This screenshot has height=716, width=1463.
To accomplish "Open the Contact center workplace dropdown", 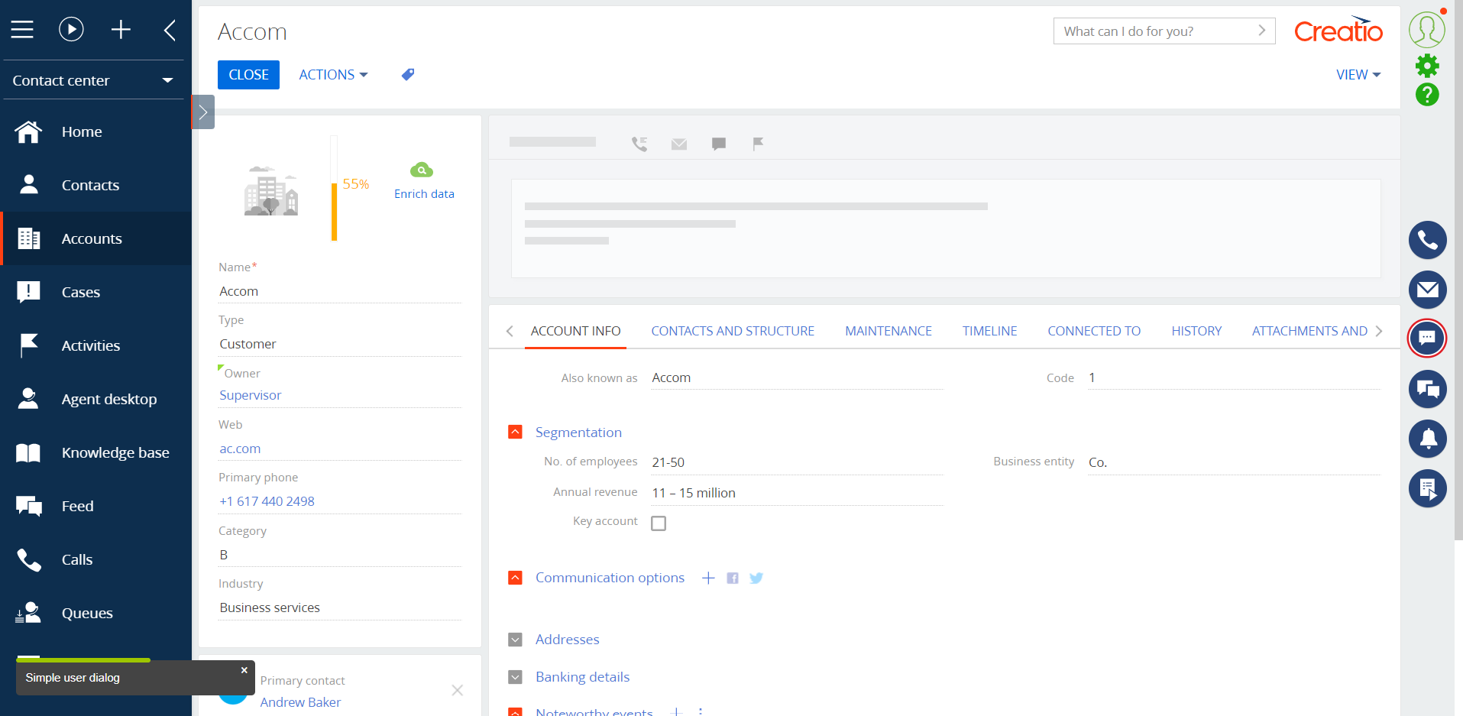I will [93, 79].
